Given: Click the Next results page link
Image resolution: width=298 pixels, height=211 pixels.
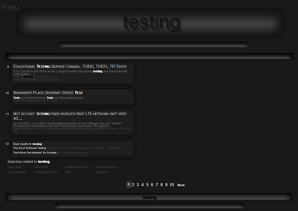Looking at the screenshot, I should pyautogui.click(x=181, y=185).
